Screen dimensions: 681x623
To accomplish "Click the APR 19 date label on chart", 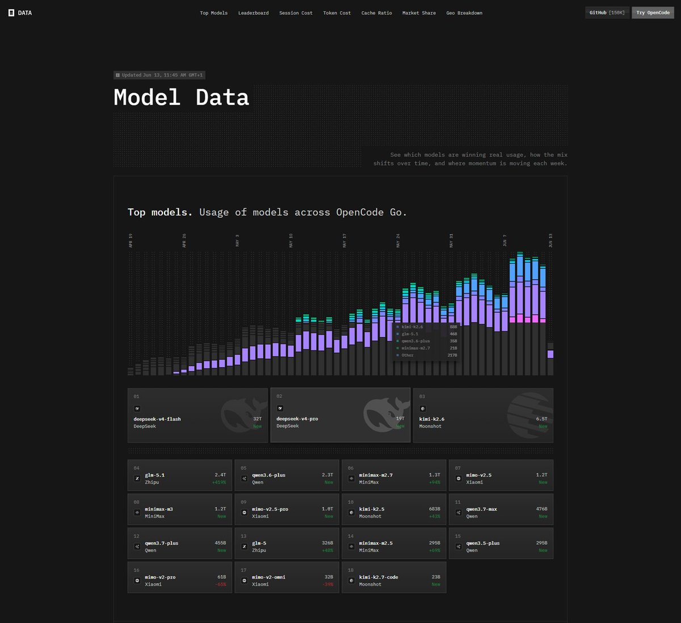I will point(131,241).
